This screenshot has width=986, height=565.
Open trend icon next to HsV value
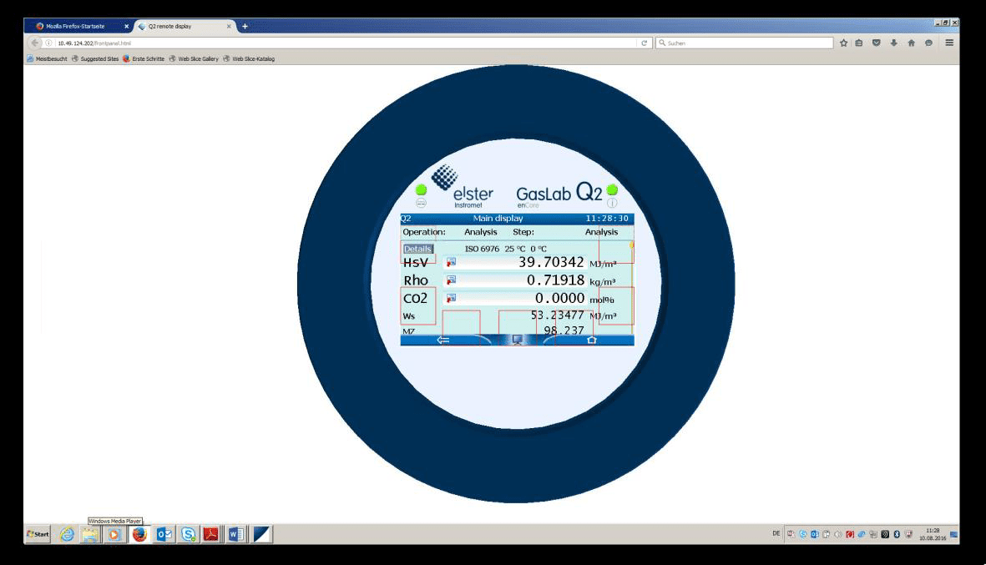(452, 262)
